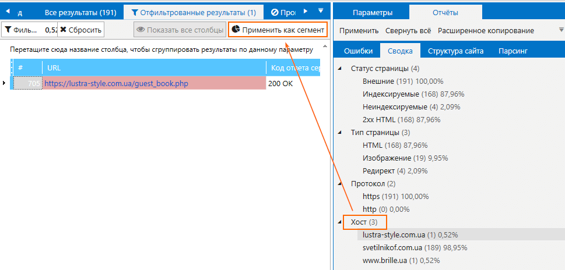Switch to the Отчёты tab
Screen dimensions: 565x270
coord(445,13)
